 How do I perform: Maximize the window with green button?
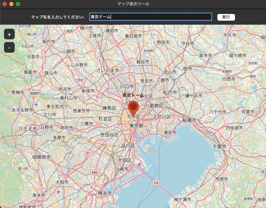point(18,4)
